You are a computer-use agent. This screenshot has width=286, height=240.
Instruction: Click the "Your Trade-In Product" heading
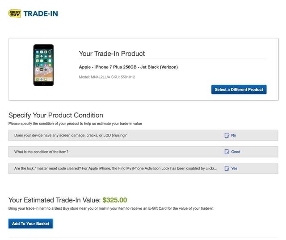click(112, 54)
